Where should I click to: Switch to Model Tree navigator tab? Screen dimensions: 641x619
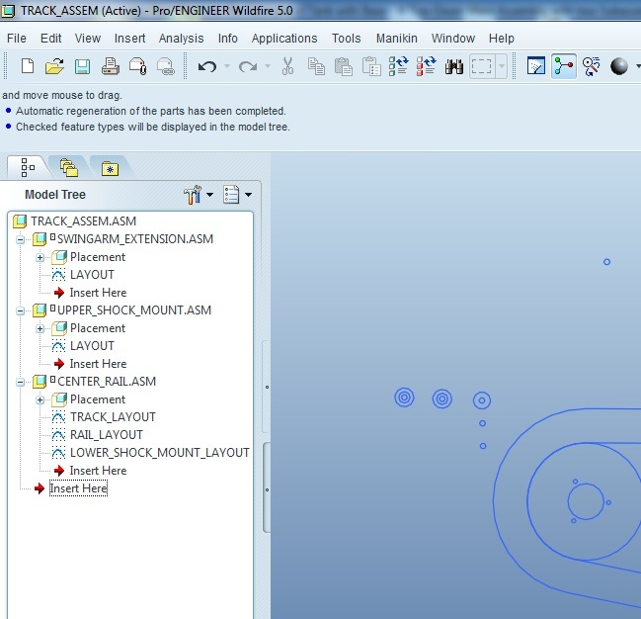click(x=28, y=167)
